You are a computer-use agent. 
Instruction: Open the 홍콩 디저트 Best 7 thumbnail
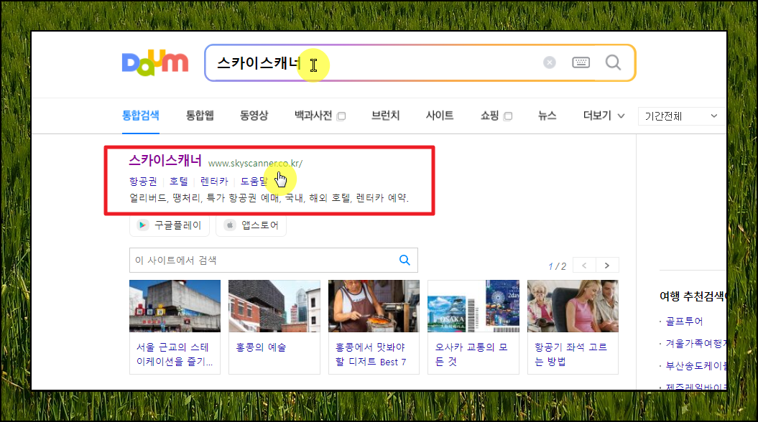[374, 306]
